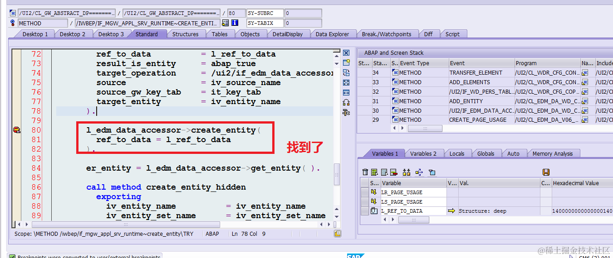This screenshot has width=613, height=258.
Task: Switch to Globals tab
Action: click(x=485, y=153)
